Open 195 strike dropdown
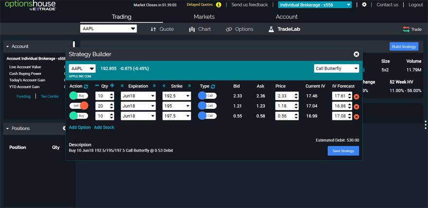 point(177,106)
